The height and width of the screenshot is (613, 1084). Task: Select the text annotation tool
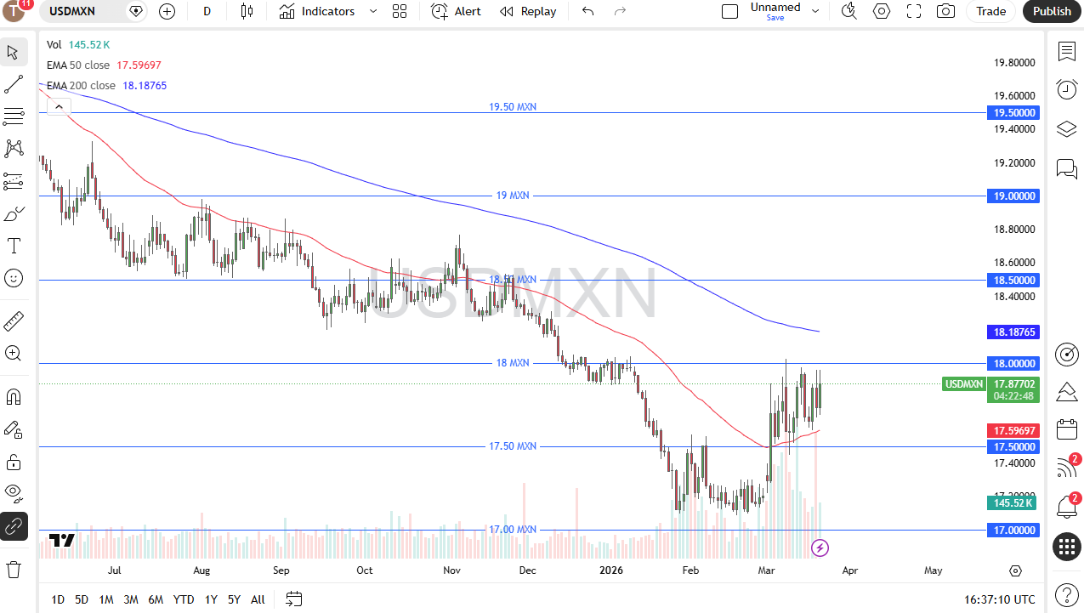pyautogui.click(x=14, y=246)
